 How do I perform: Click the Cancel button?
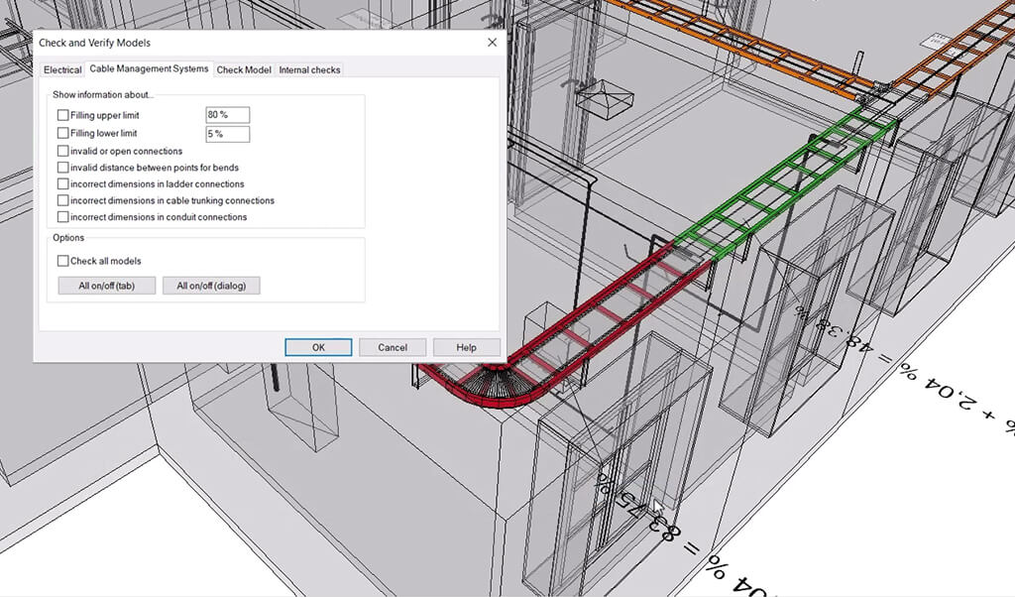click(x=393, y=347)
